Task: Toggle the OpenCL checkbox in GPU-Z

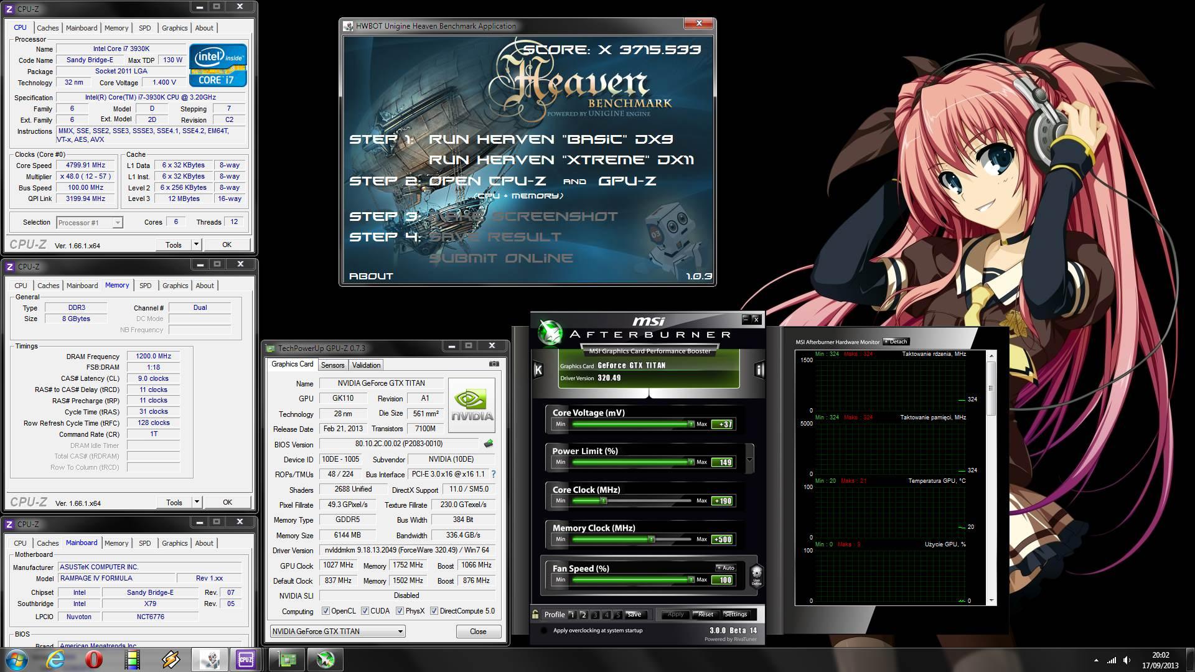Action: [x=326, y=611]
